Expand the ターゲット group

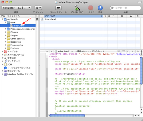coord(3,51)
